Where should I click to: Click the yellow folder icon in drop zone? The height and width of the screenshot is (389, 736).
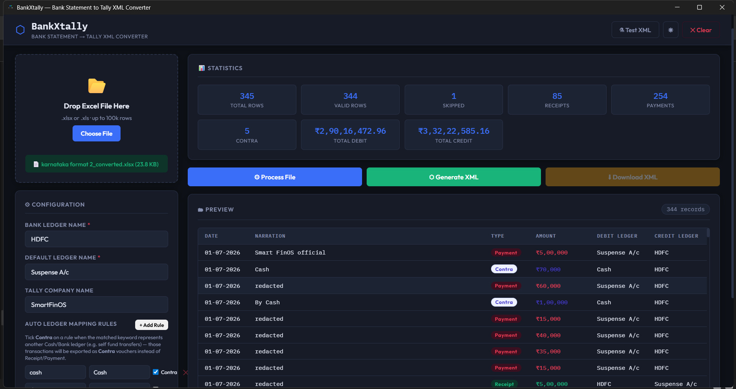(97, 86)
